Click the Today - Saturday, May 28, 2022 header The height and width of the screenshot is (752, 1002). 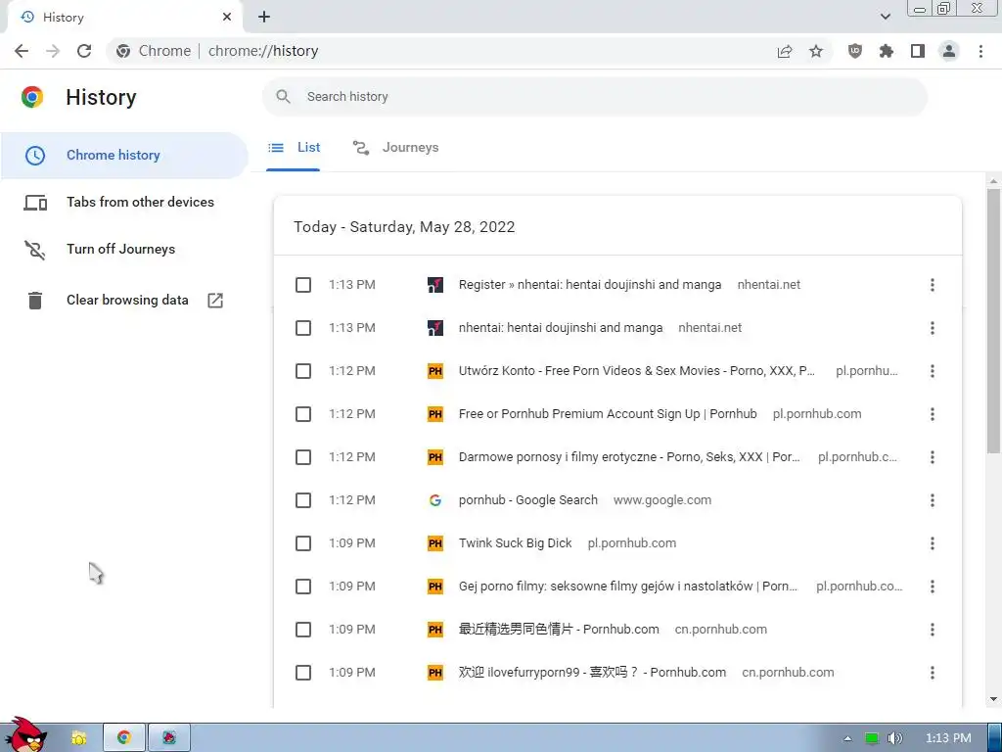(x=404, y=227)
